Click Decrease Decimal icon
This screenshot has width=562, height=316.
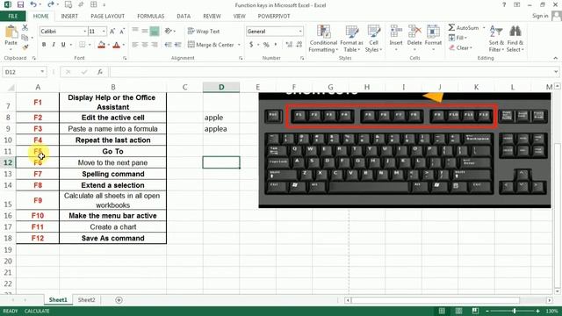(299, 45)
